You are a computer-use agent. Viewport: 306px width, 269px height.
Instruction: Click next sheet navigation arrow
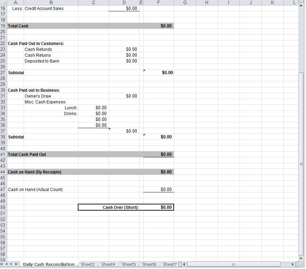tap(11, 264)
